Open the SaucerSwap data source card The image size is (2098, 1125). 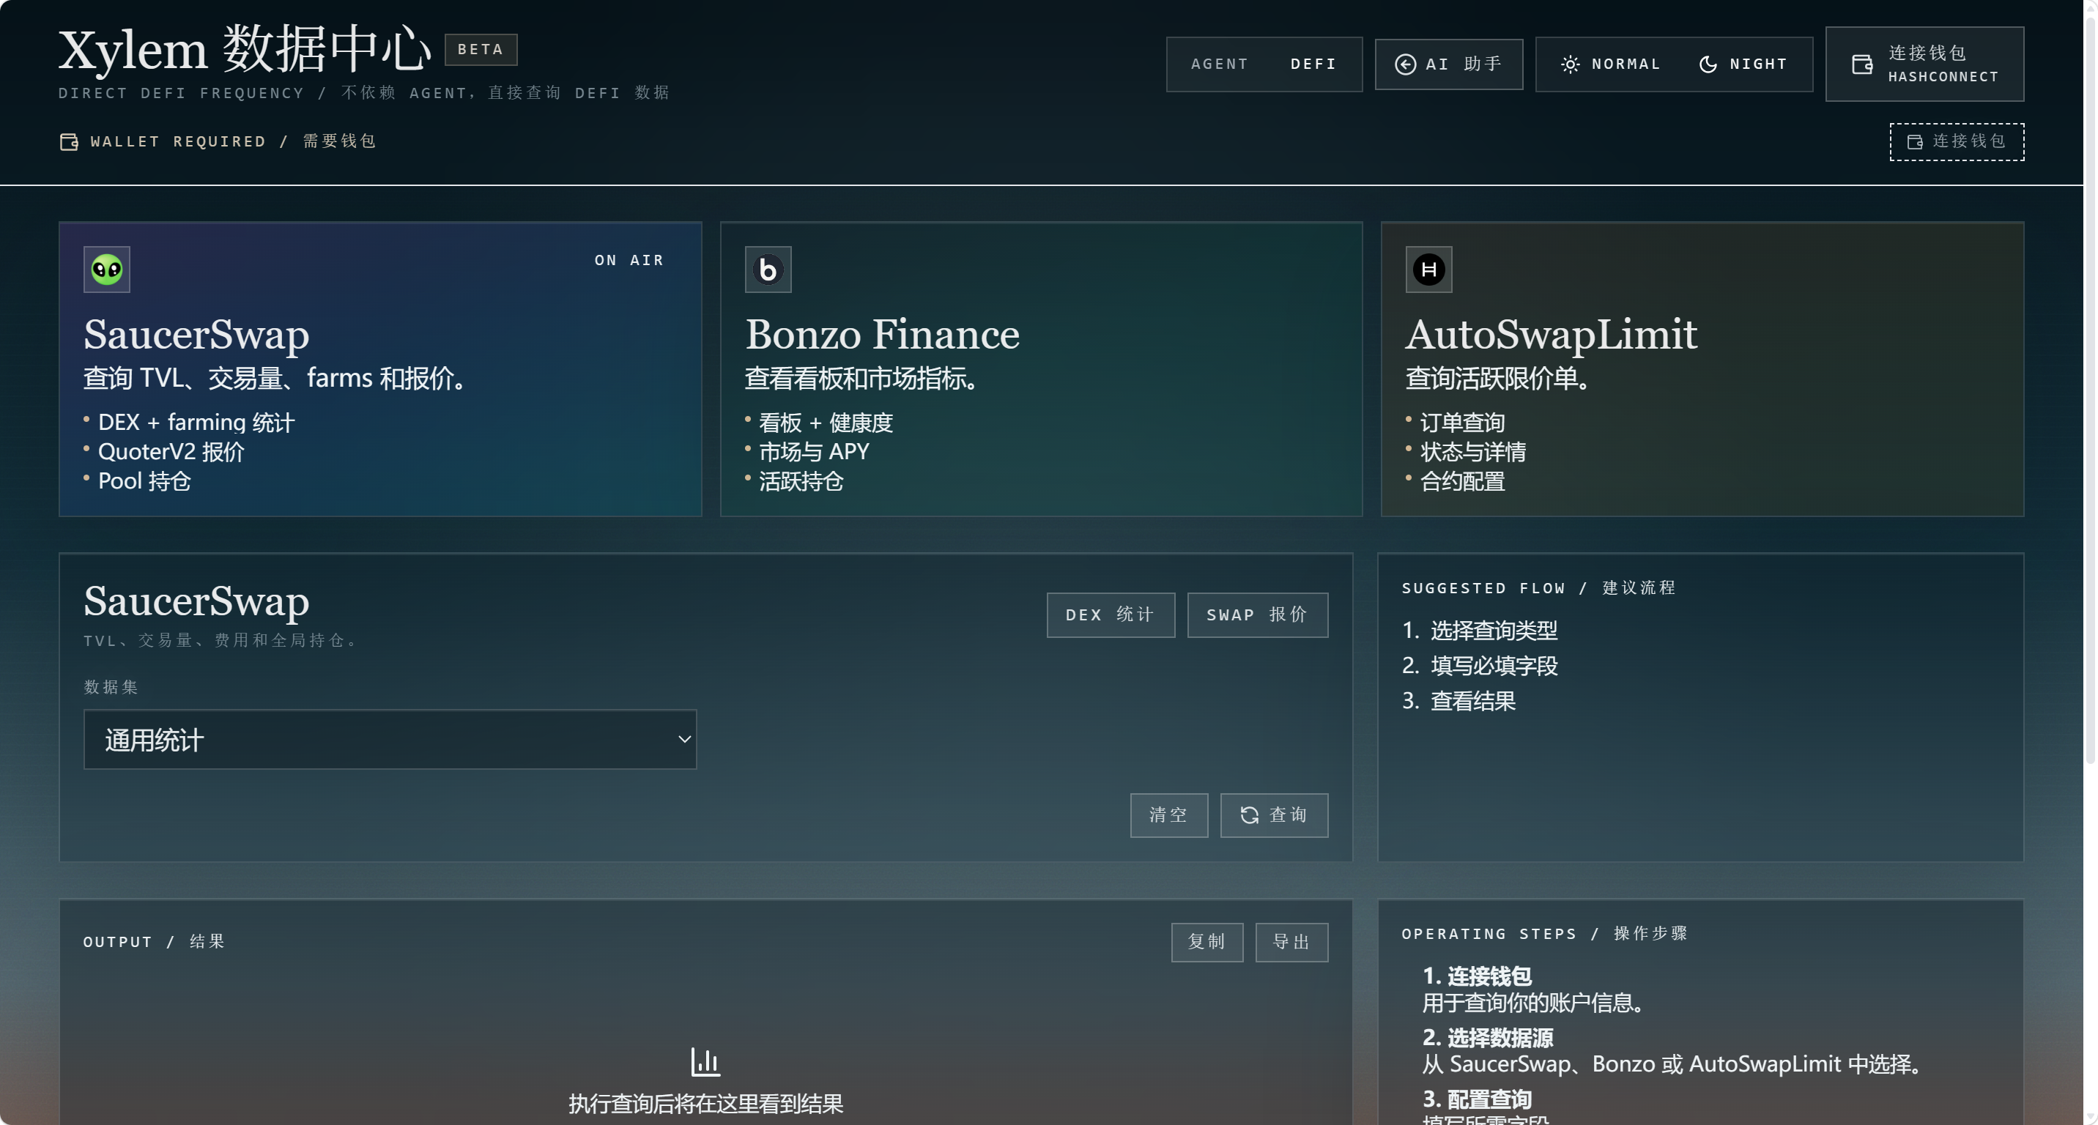(380, 370)
